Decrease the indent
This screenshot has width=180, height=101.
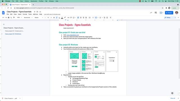(x=104, y=18)
